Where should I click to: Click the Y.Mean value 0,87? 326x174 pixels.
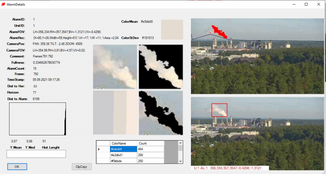point(14,141)
